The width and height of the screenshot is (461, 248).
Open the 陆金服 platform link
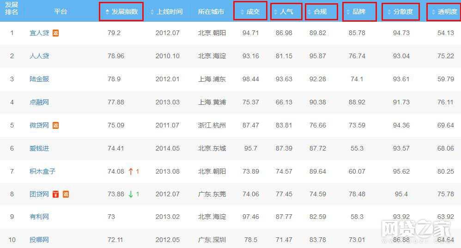[39, 79]
